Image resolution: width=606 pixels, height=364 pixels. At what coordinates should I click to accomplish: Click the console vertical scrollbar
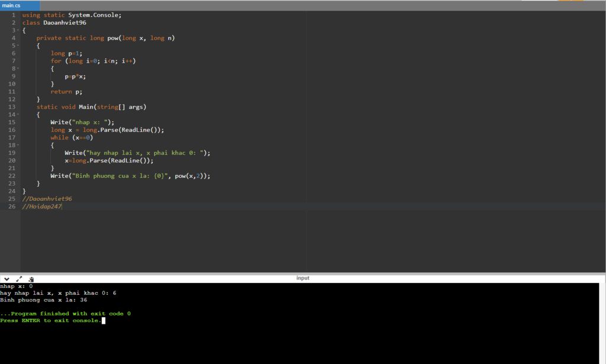pyautogui.click(x=602, y=323)
